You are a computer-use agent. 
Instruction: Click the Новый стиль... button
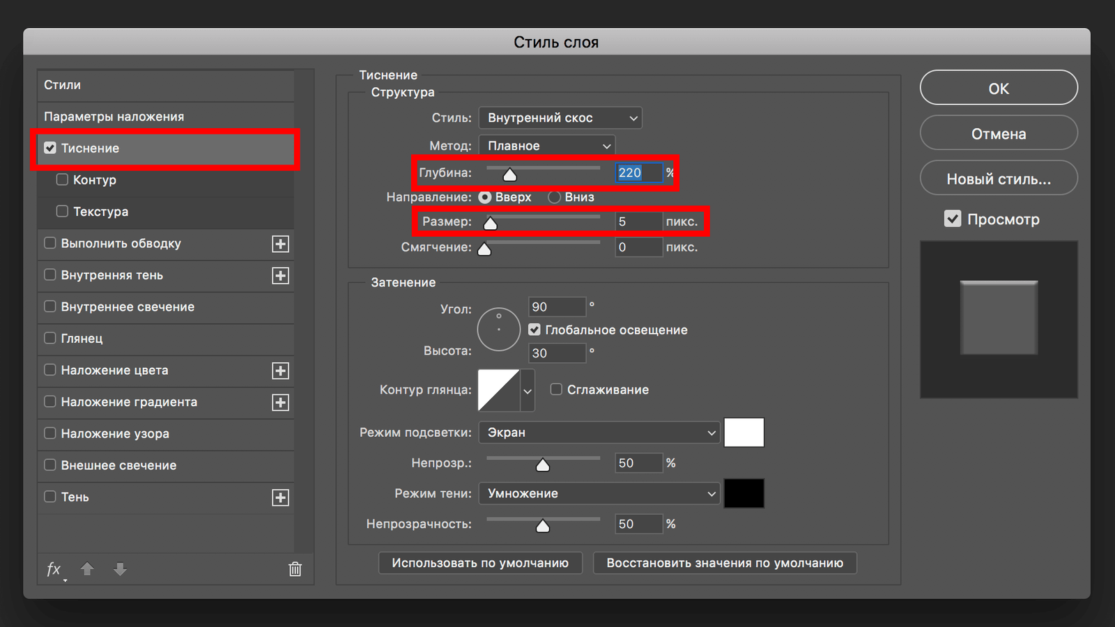998,179
